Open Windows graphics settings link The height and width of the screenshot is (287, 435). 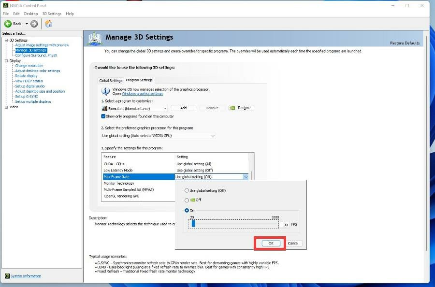pos(142,94)
